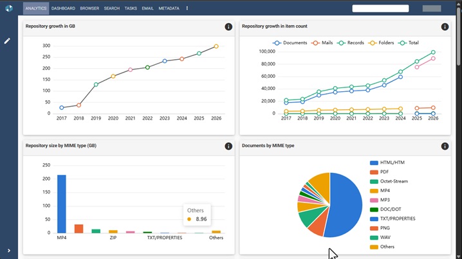This screenshot has width=462, height=259.
Task: Focus the search input field in the top bar
Action: pyautogui.click(x=380, y=8)
